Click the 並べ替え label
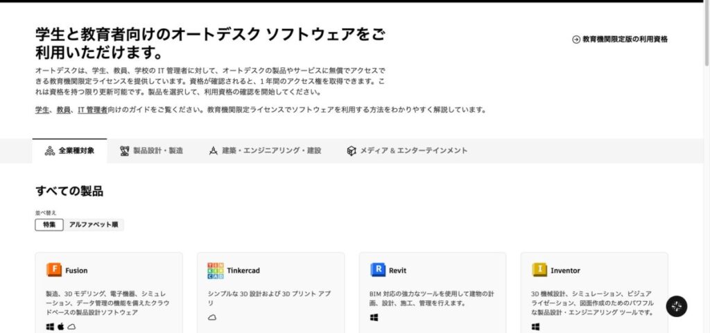 pyautogui.click(x=46, y=212)
